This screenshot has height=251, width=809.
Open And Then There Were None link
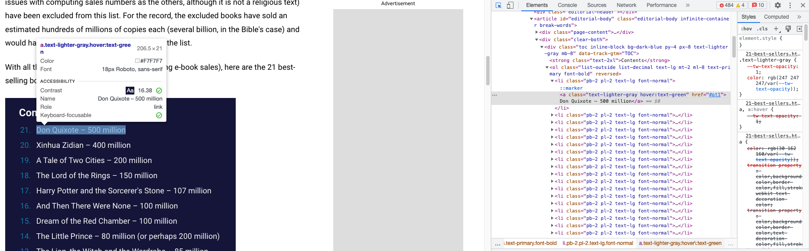107,206
